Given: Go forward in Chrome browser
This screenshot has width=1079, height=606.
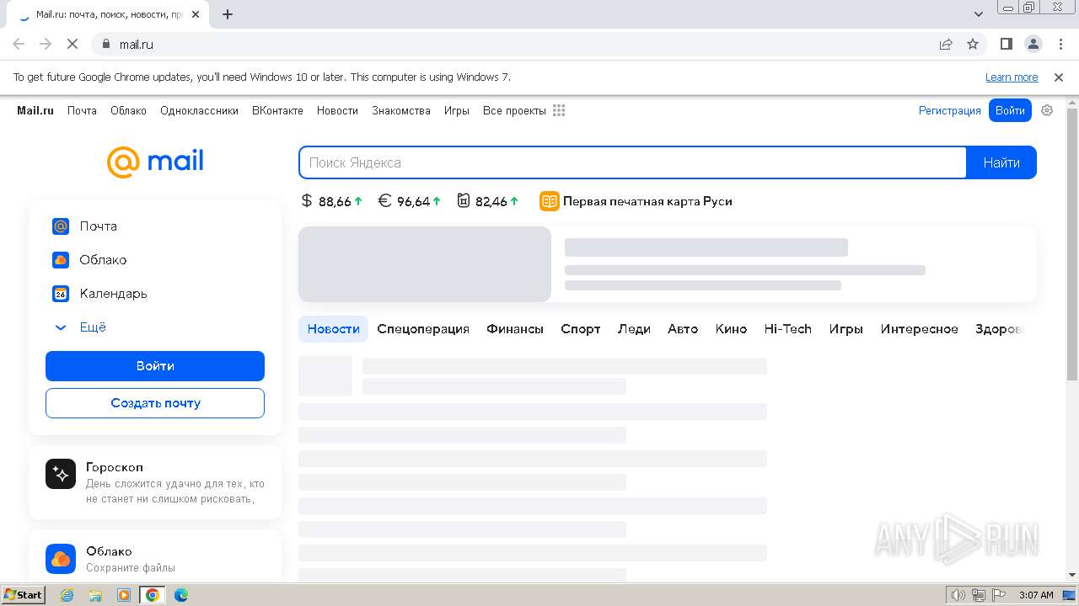Looking at the screenshot, I should [46, 44].
